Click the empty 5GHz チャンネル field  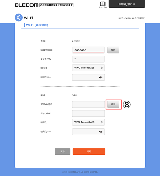coord(88,113)
